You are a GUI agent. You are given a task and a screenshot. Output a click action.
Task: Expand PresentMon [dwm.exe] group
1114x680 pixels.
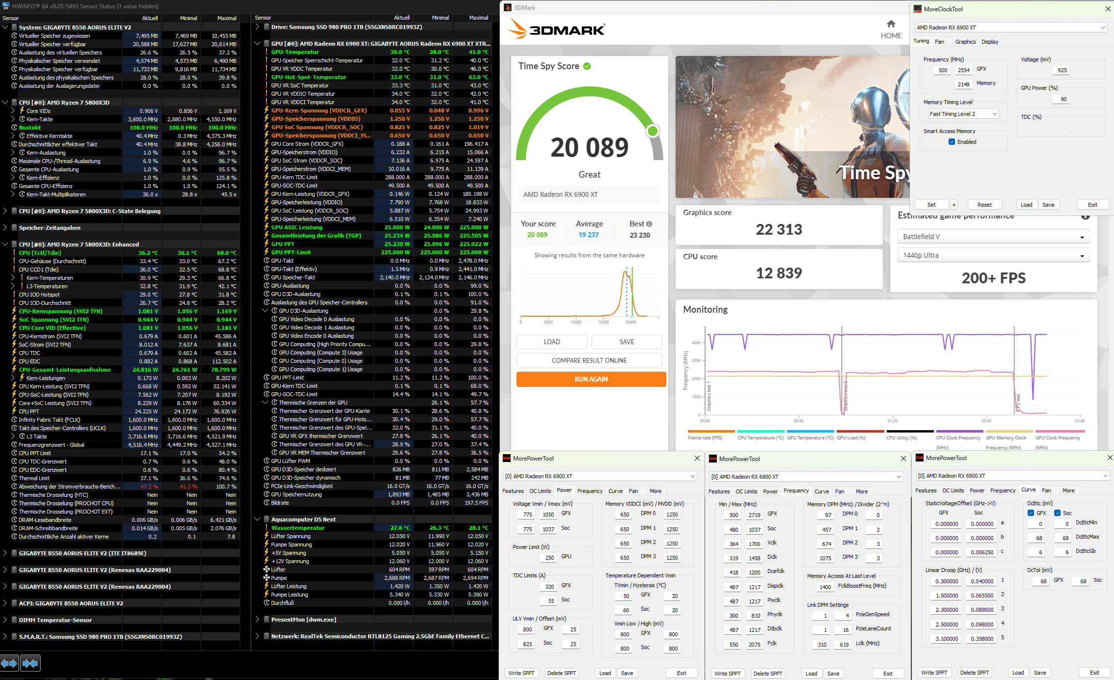pos(257,620)
